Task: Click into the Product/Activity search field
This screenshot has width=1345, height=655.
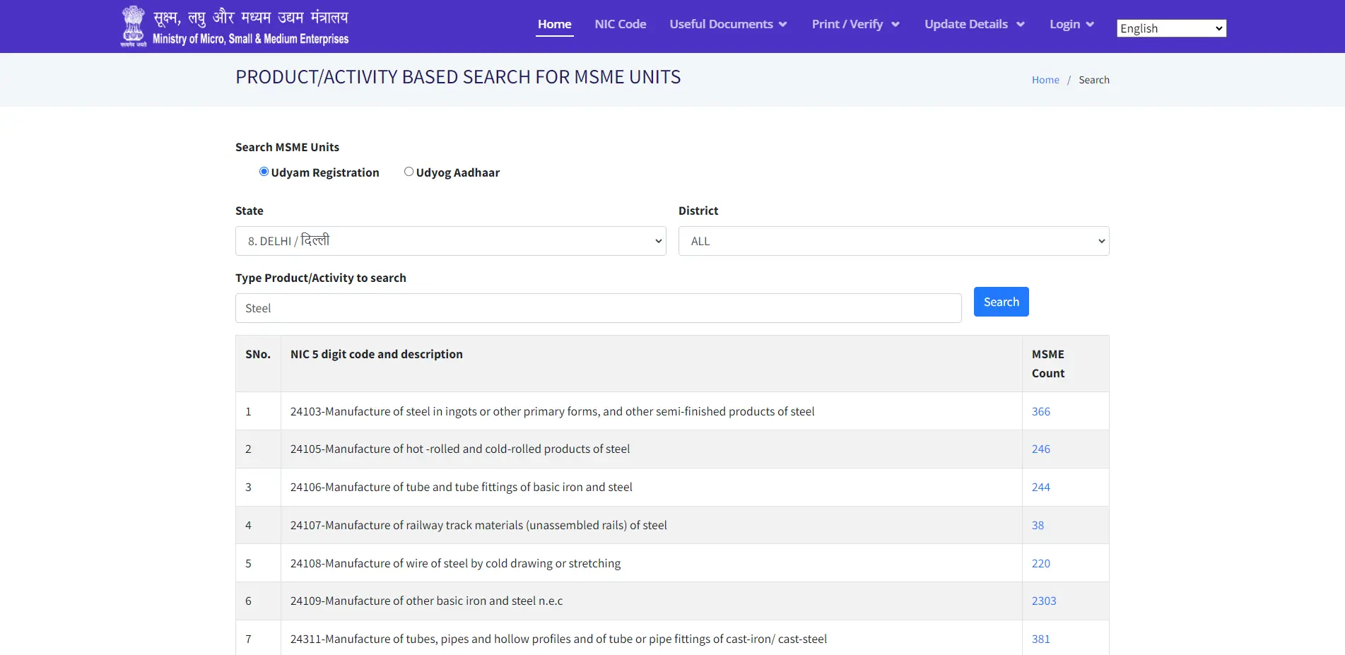Action: [598, 308]
